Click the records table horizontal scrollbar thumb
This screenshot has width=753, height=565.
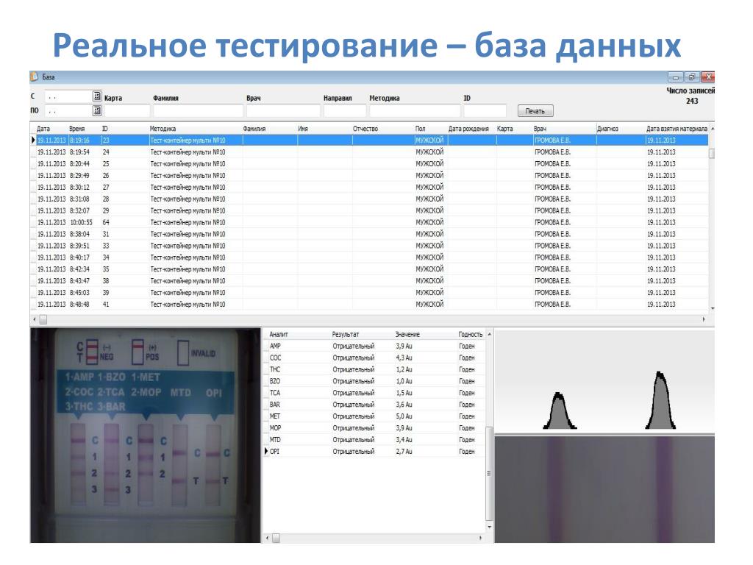tap(43, 319)
